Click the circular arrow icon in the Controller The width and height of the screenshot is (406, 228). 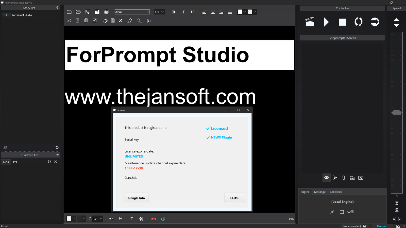coord(375,22)
